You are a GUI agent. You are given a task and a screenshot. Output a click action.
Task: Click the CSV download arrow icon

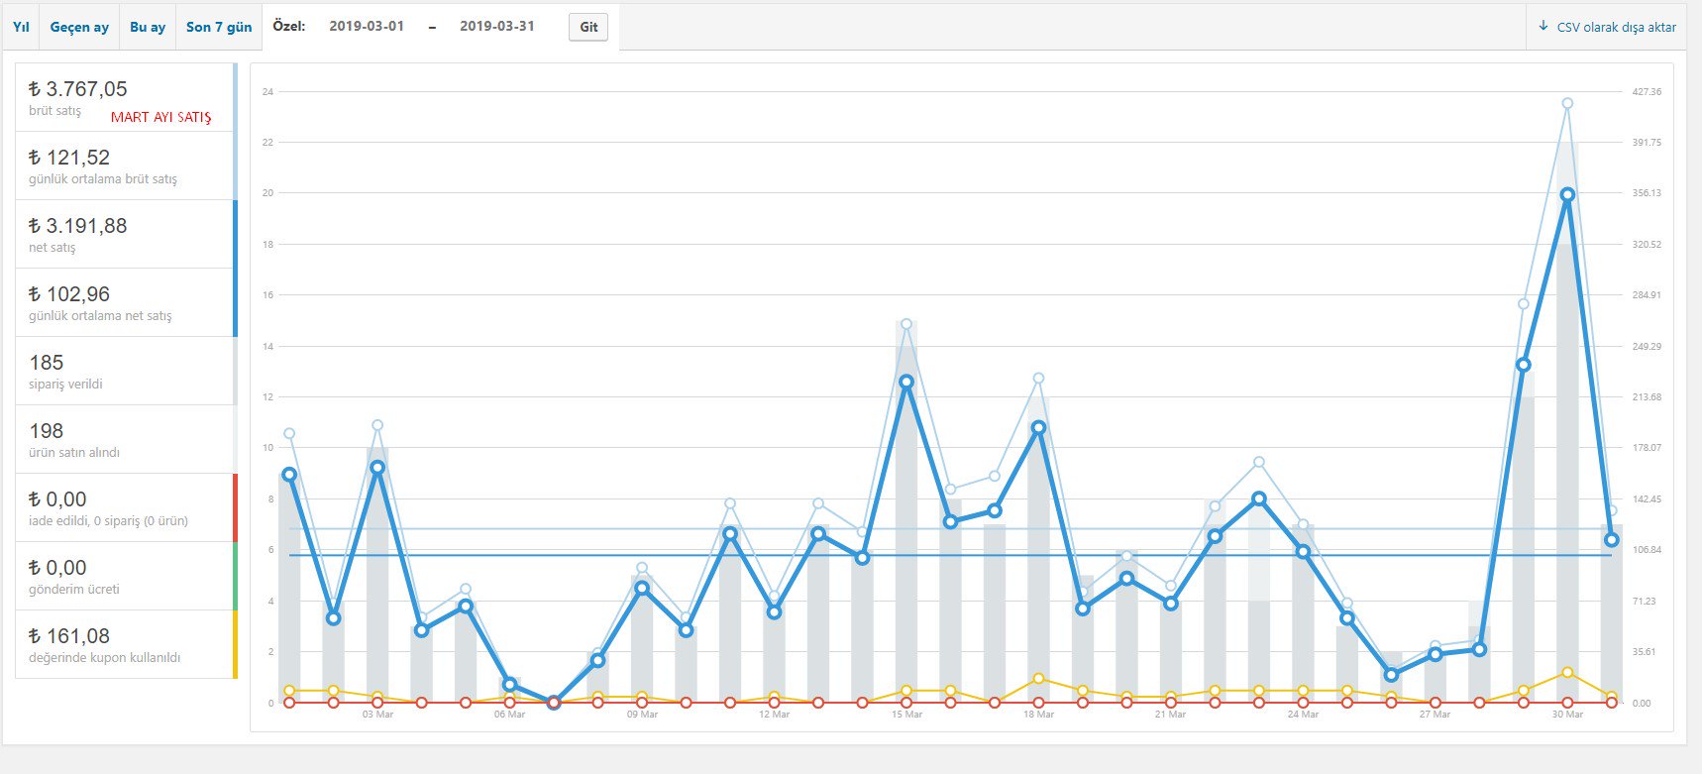coord(1543,26)
